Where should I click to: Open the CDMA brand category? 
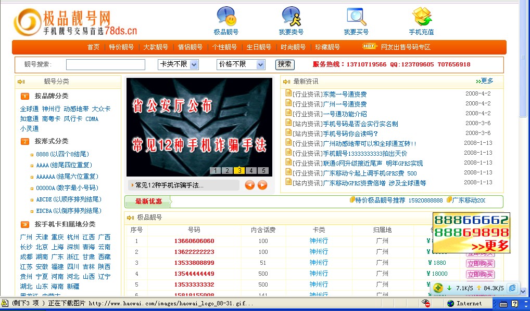(x=92, y=119)
